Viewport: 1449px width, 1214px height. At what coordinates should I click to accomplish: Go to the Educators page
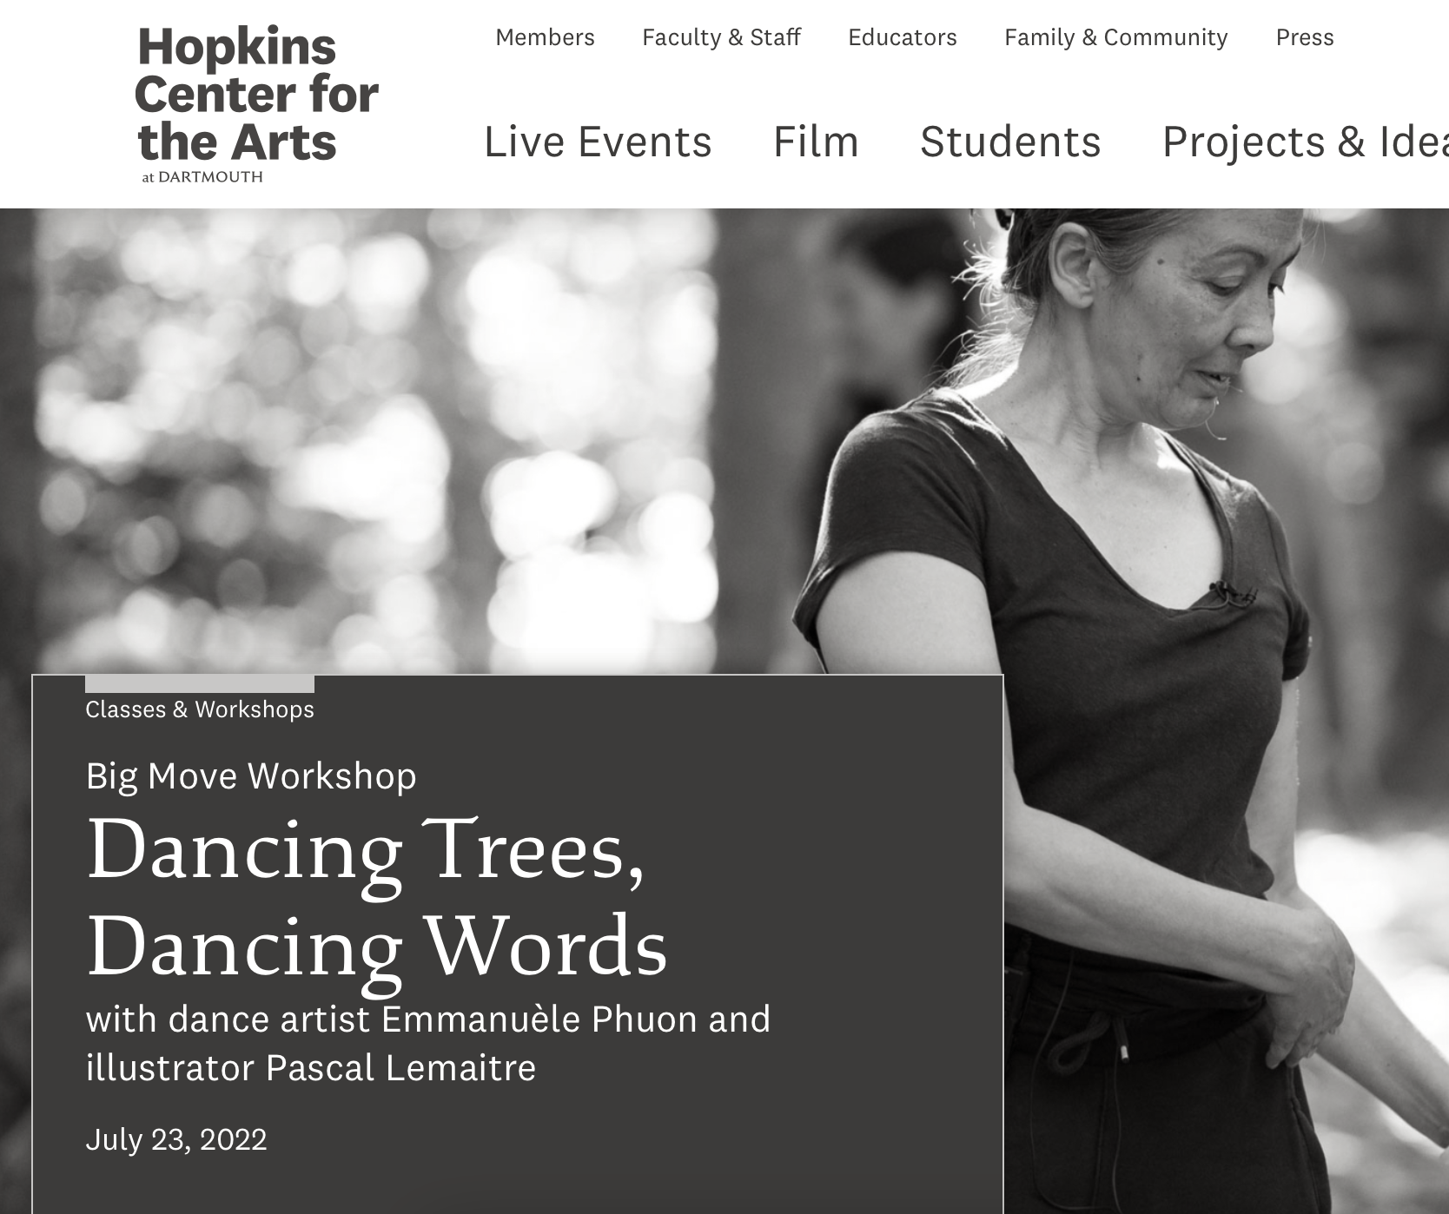[x=902, y=37]
